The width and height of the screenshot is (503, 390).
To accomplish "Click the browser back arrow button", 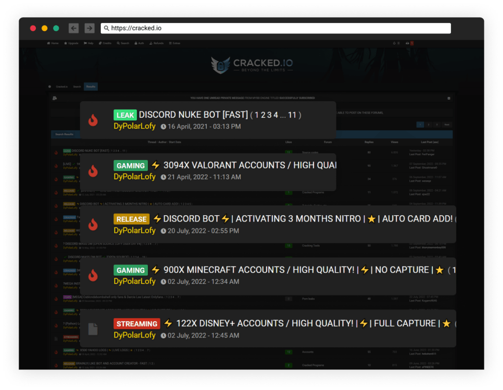I will click(x=74, y=28).
